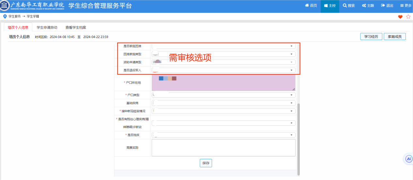Select 主控 in the top navbar
The width and height of the screenshot is (413, 180).
pyautogui.click(x=330, y=6)
